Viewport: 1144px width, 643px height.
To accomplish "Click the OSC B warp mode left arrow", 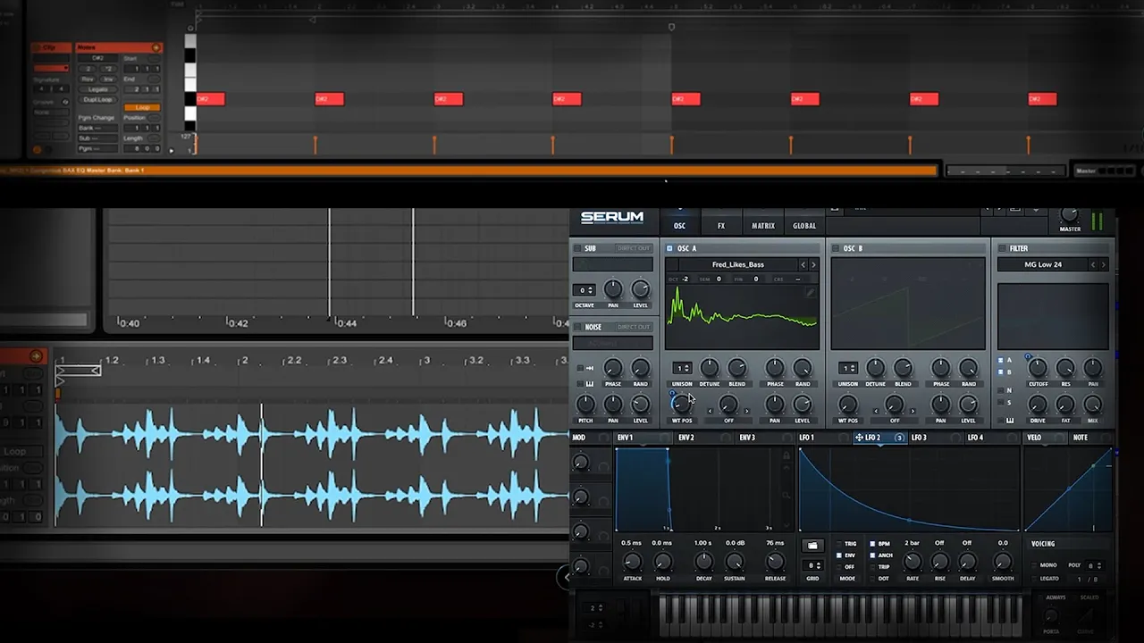I will click(x=877, y=411).
